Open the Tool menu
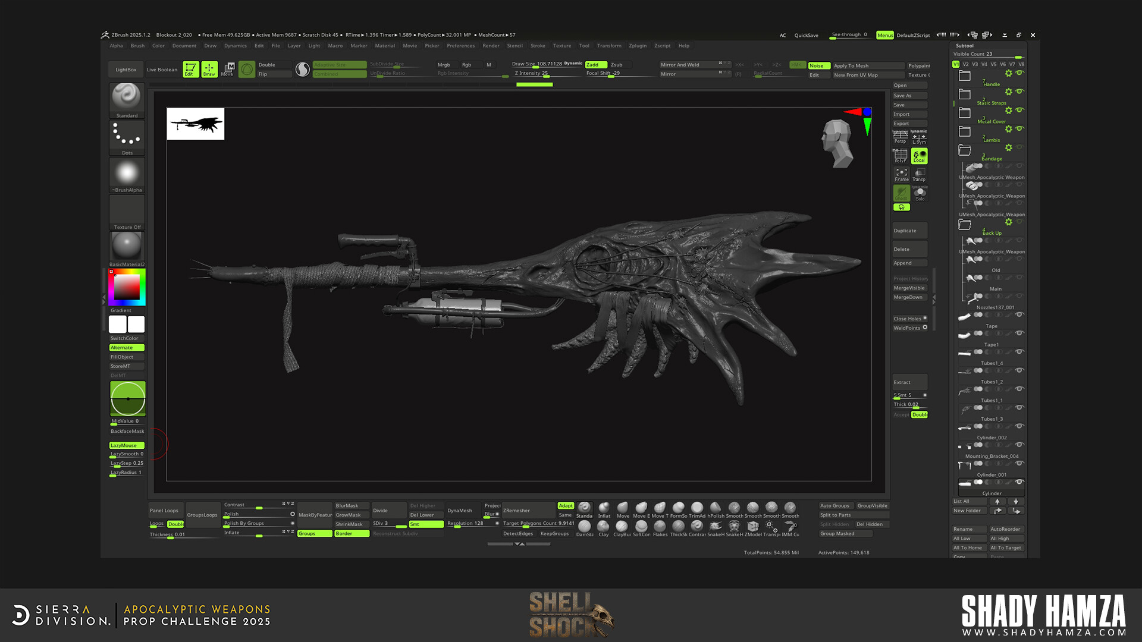This screenshot has height=642, width=1142. pos(583,46)
